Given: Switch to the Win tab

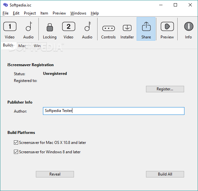Looking at the screenshot, I should point(37,46).
